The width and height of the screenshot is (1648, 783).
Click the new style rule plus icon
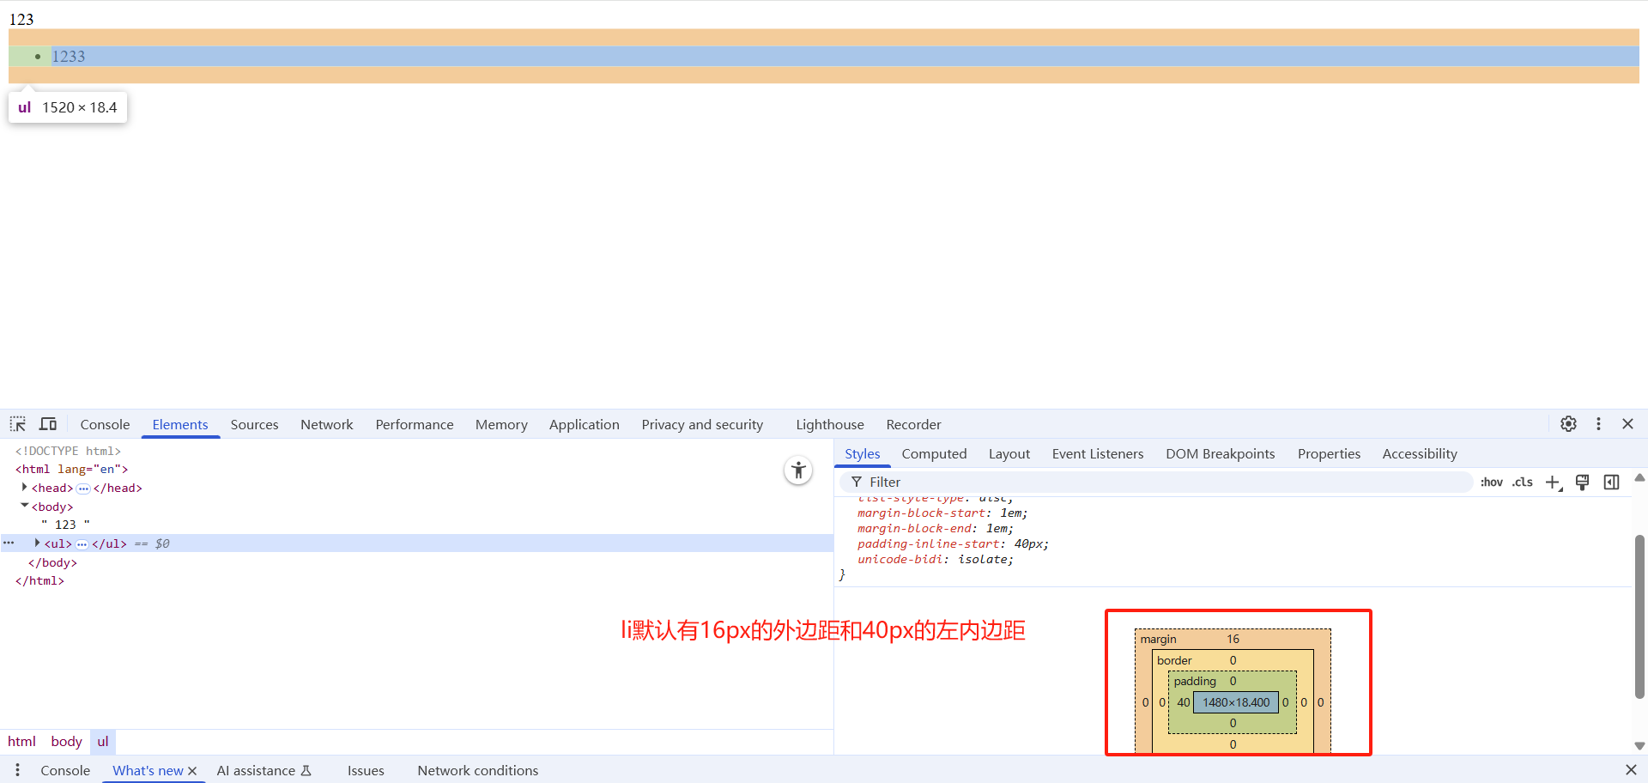[x=1553, y=483]
